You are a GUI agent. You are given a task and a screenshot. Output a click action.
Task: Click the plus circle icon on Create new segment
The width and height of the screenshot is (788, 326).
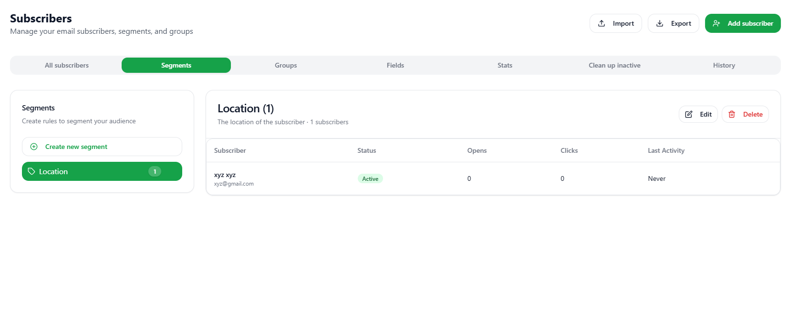[34, 147]
